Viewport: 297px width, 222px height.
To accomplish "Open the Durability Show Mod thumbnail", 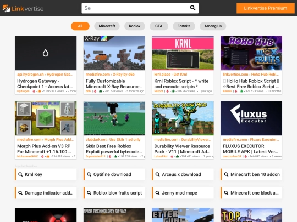I will [x=183, y=118].
